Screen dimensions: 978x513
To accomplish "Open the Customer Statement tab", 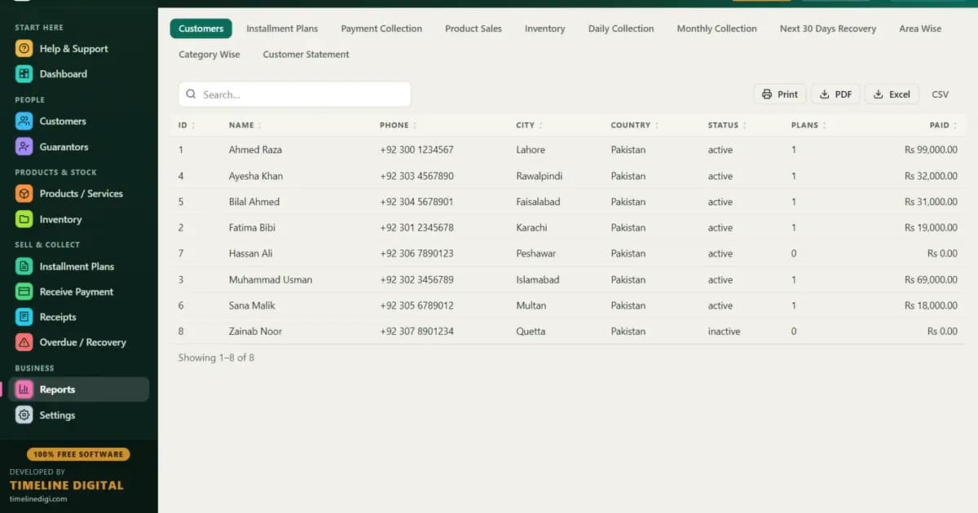I will 306,55.
